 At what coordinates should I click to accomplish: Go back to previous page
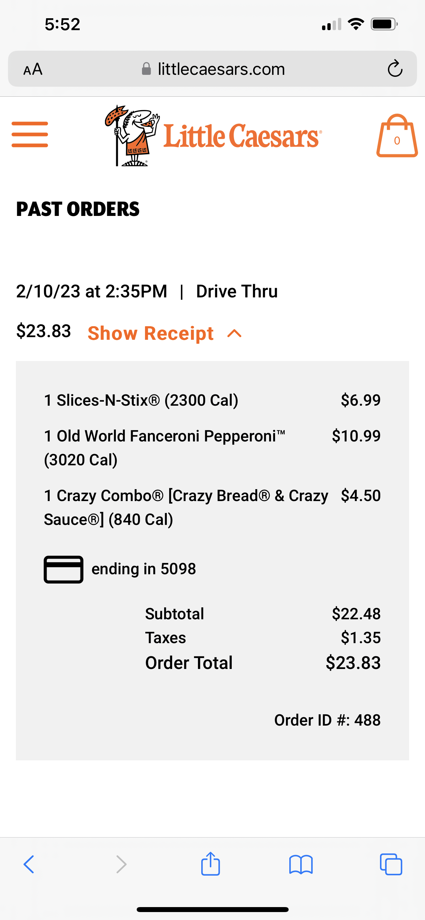coord(29,864)
